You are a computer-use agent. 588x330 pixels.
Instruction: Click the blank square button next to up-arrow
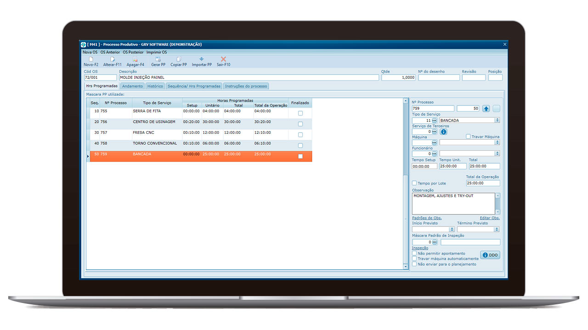497,109
